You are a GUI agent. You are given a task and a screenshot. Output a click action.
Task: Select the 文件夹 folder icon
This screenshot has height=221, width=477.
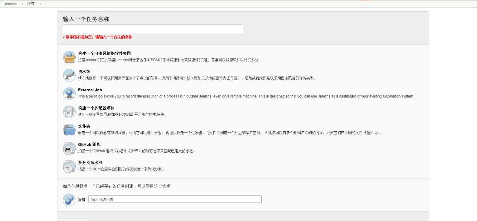click(69, 130)
